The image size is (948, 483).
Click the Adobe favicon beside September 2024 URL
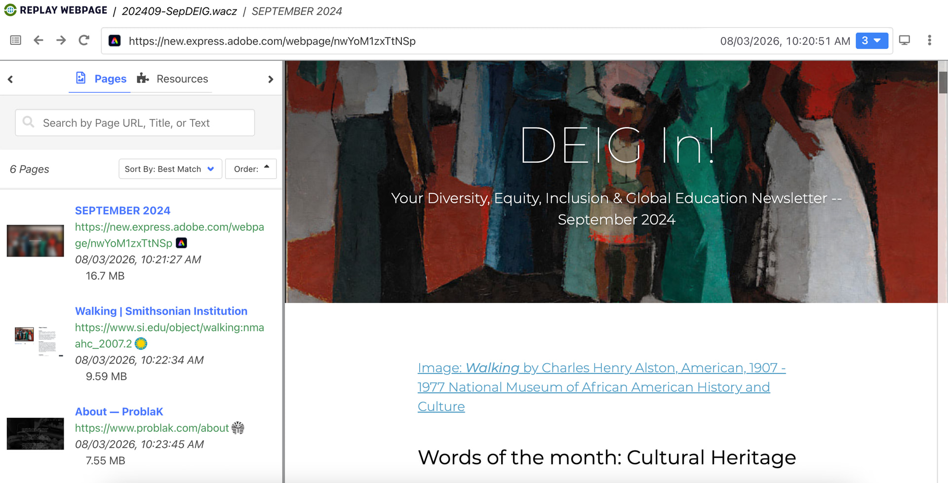182,243
